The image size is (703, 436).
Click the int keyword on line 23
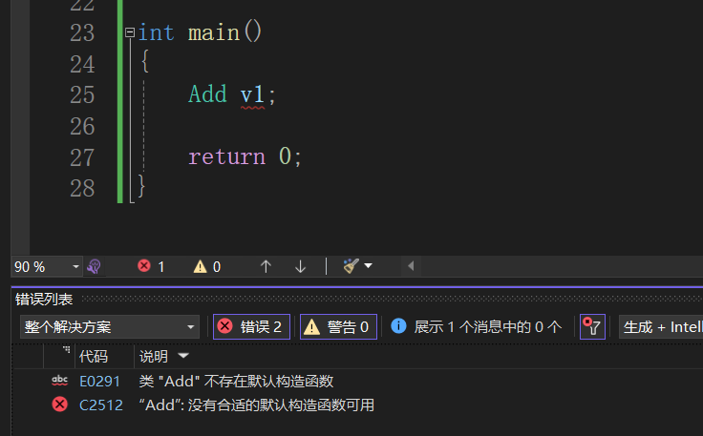click(156, 32)
